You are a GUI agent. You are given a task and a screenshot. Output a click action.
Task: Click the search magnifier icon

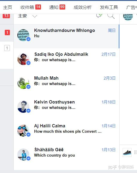point(111,16)
